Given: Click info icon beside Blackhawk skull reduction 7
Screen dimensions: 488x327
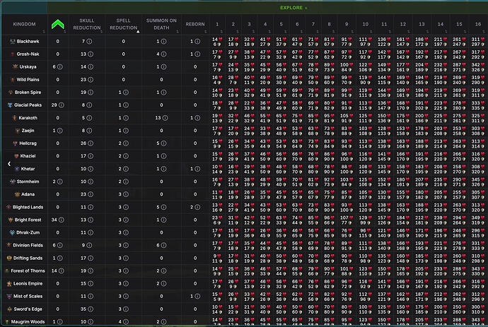Looking at the screenshot, I should click(89, 42).
